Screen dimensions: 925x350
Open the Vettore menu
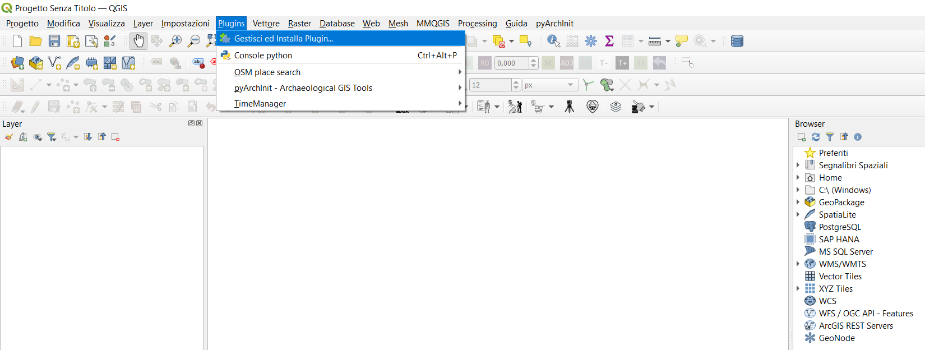tap(266, 23)
